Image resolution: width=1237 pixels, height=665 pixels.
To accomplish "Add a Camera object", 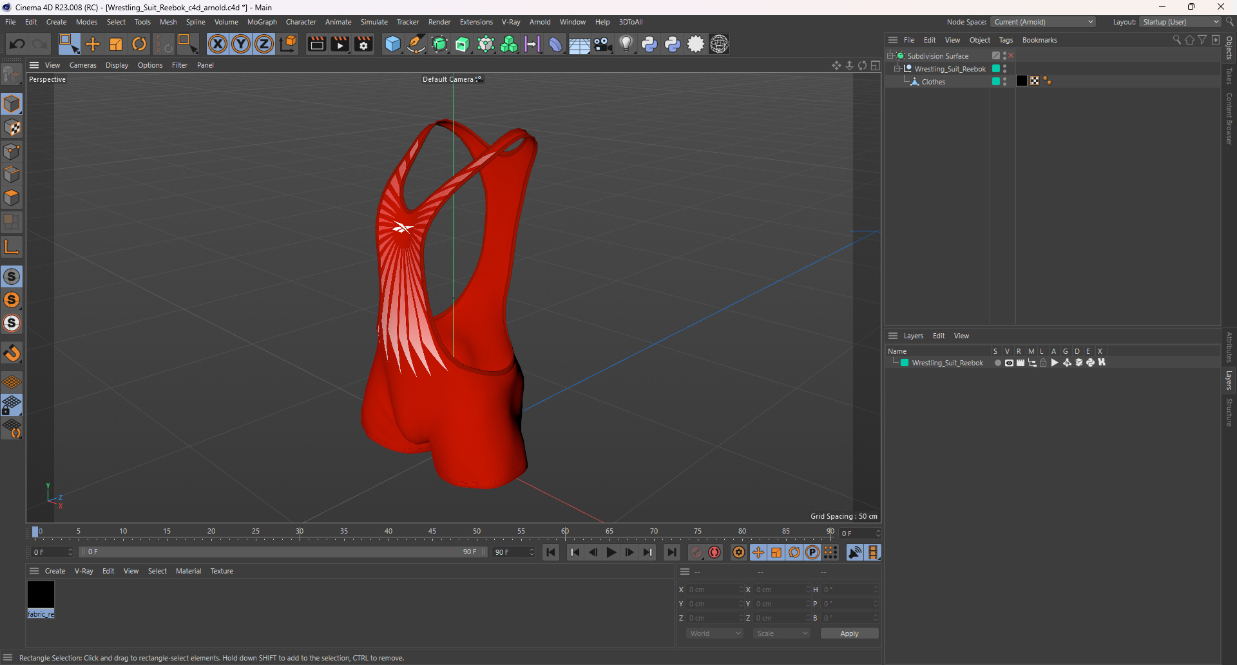I will click(603, 44).
